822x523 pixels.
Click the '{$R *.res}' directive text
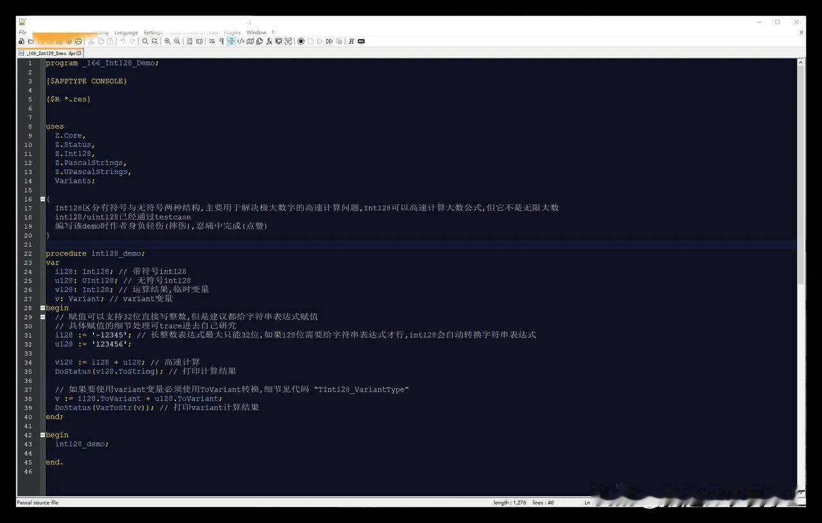click(68, 99)
